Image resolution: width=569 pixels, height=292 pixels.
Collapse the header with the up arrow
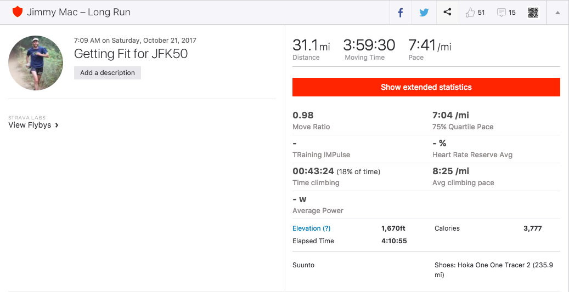click(x=557, y=13)
